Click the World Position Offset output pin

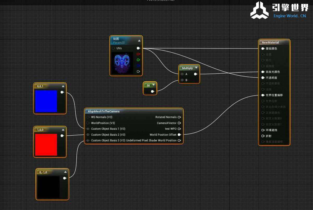point(179,135)
